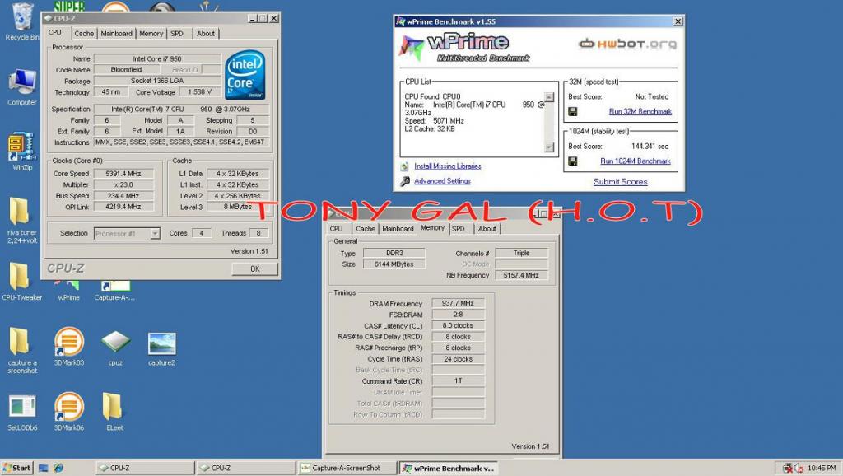Click the Socket 1366 LGA package value
The image size is (843, 476).
tap(157, 81)
